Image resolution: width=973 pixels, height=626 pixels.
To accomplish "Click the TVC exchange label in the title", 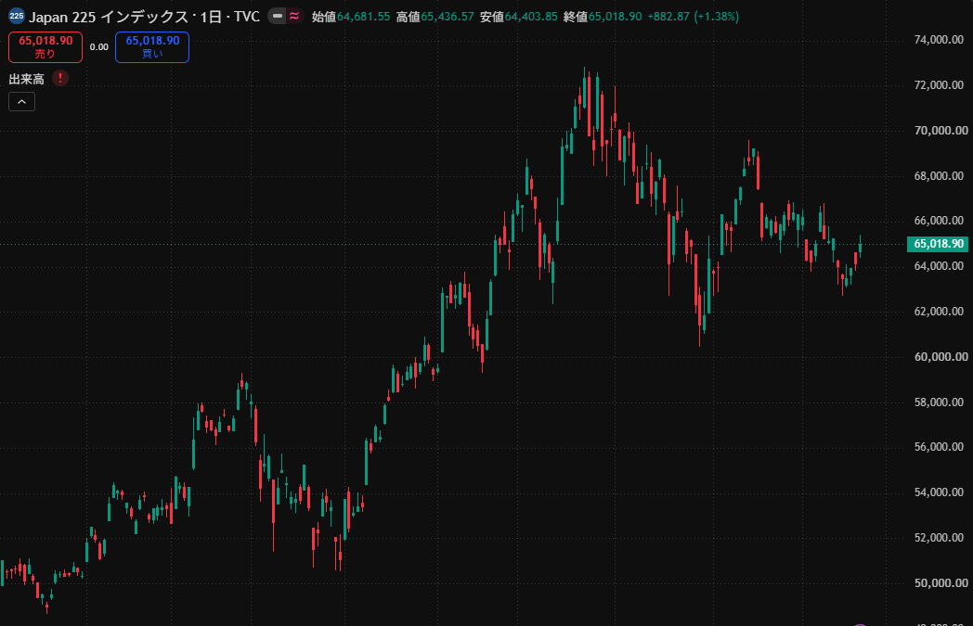I will coord(246,17).
